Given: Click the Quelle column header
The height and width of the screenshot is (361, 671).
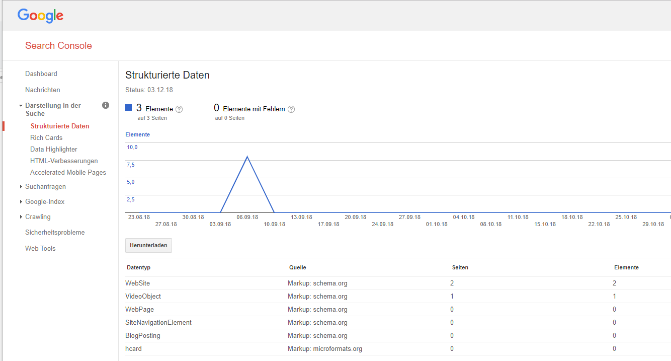Looking at the screenshot, I should [298, 267].
